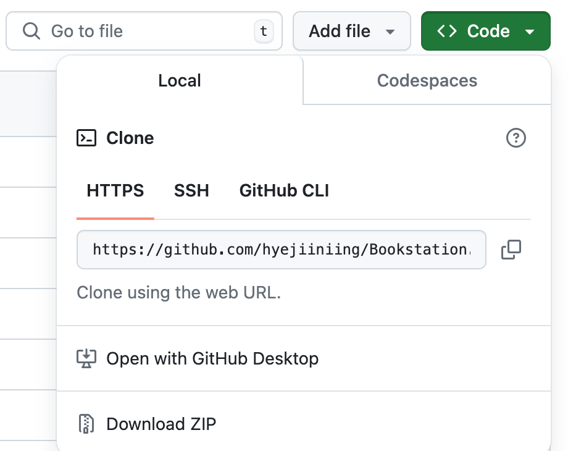Click the Download ZIP file icon
Image resolution: width=568 pixels, height=451 pixels.
click(86, 424)
